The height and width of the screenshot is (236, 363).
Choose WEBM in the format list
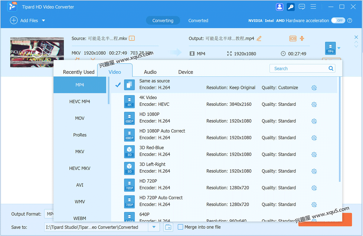(80, 218)
